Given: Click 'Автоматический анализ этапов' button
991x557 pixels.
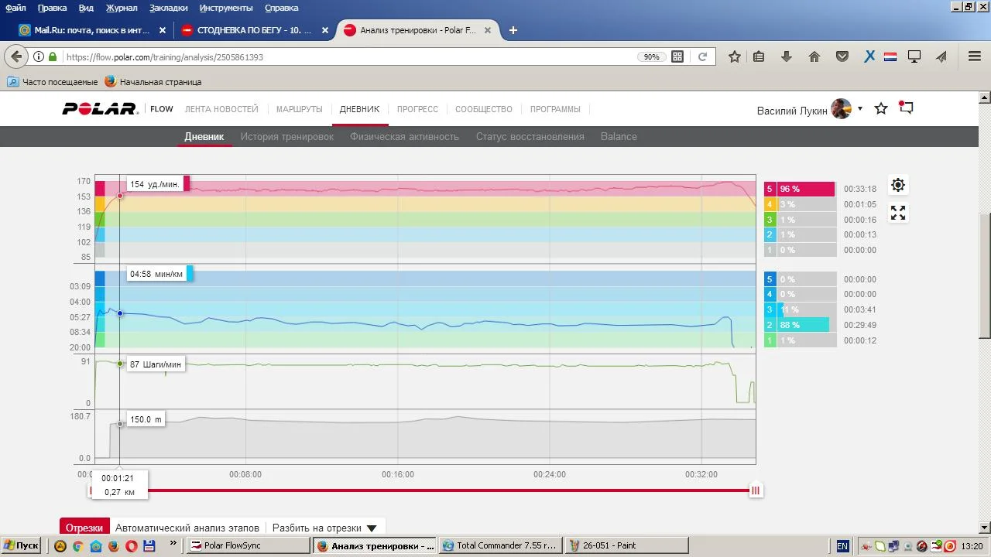Looking at the screenshot, I should pyautogui.click(x=187, y=528).
